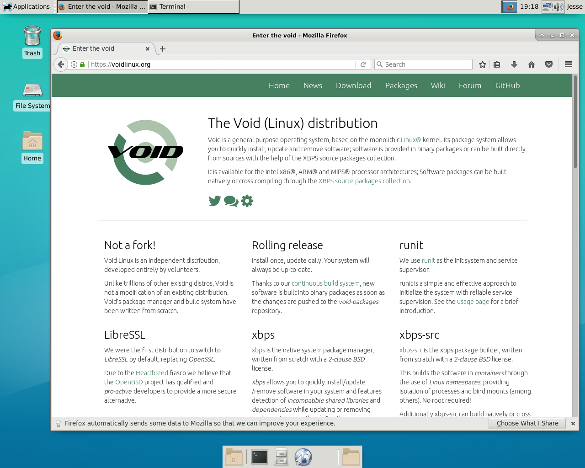Open the Firefox hamburger menu
This screenshot has height=468, width=585.
pyautogui.click(x=569, y=64)
